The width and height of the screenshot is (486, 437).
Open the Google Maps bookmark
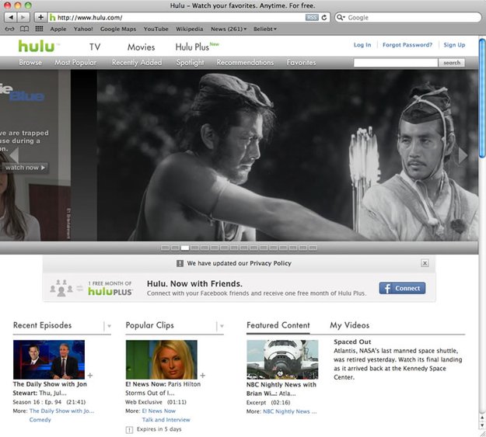pyautogui.click(x=118, y=29)
